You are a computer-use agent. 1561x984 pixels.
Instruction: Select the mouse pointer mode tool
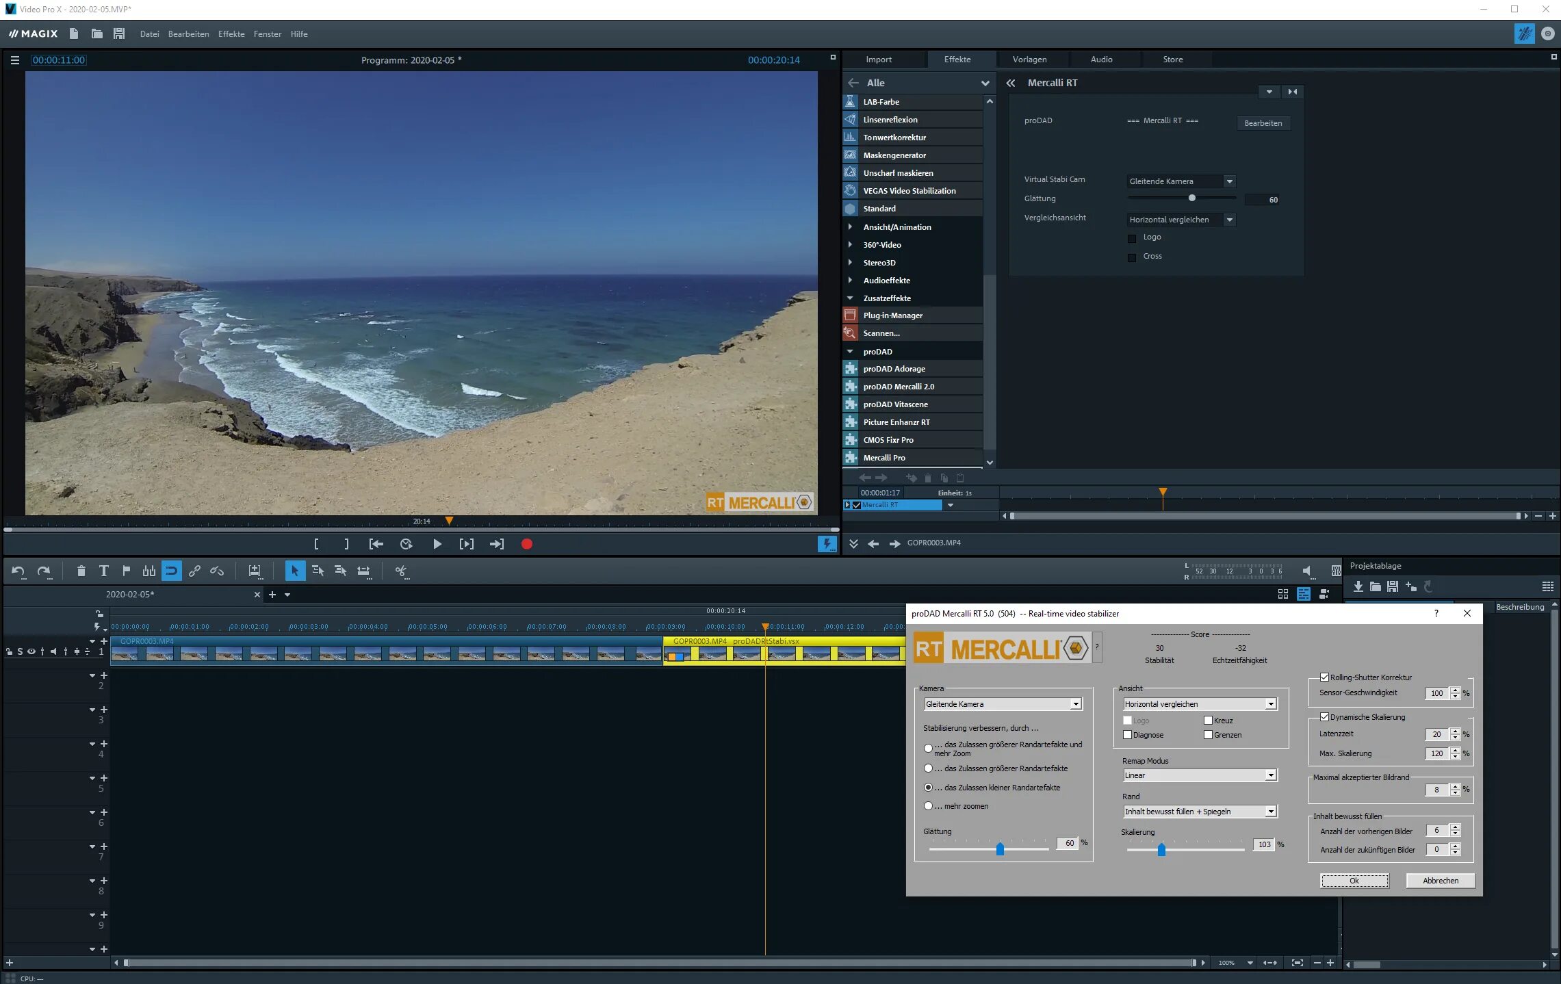[x=294, y=571]
